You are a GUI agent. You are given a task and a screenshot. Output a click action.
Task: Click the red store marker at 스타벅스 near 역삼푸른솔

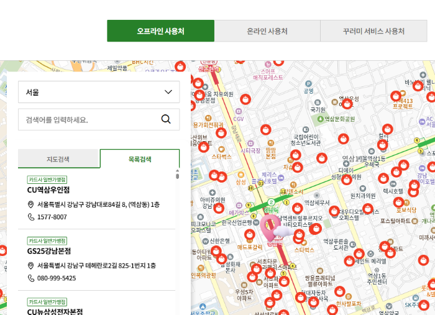click(x=299, y=235)
